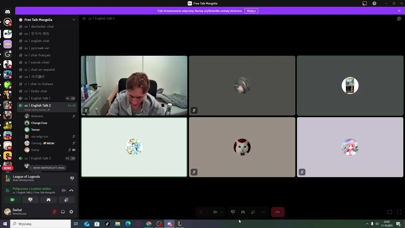Focus the white cat avatar tile
The width and height of the screenshot is (405, 228).
coord(242,147)
